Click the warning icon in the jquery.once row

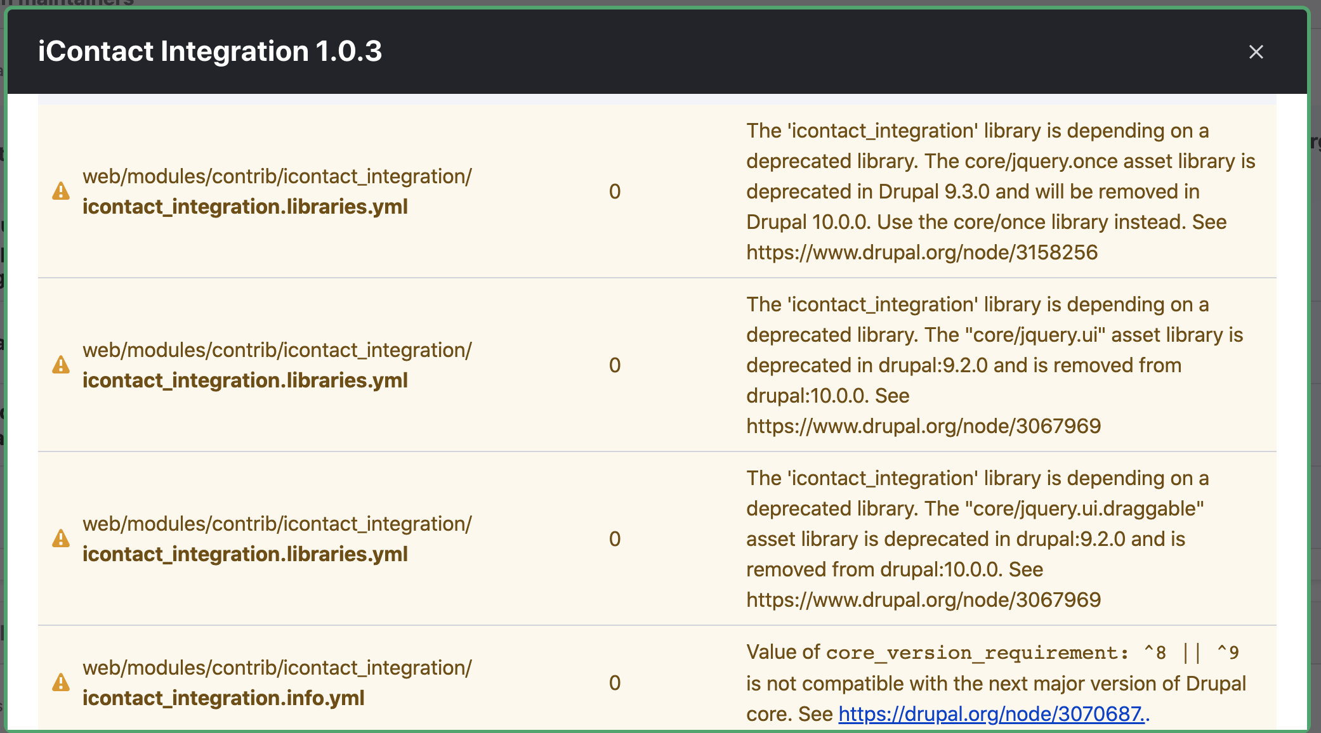tap(61, 191)
